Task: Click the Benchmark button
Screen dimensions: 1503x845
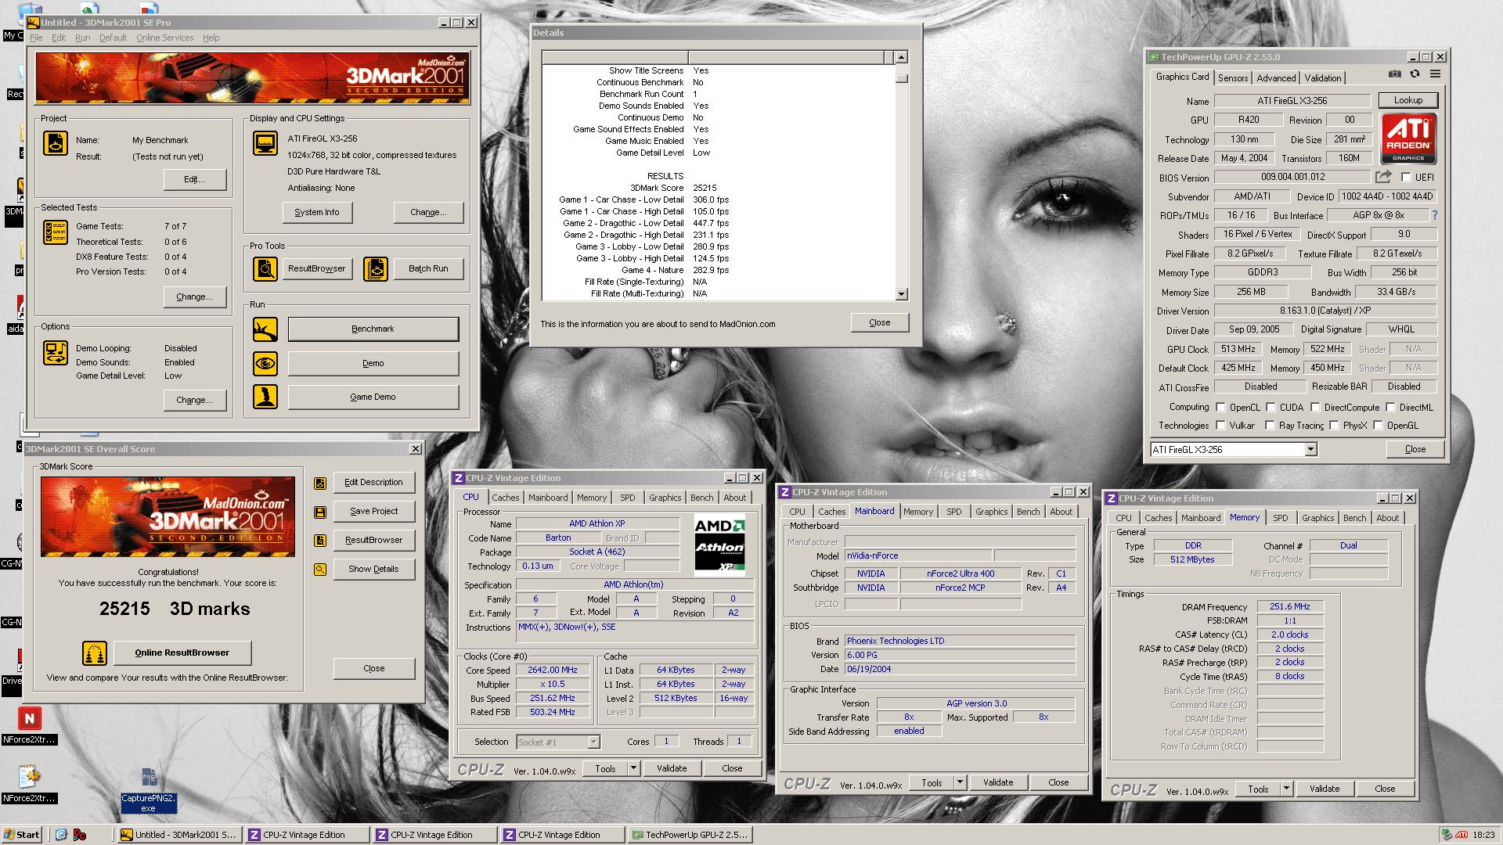Action: [x=373, y=329]
